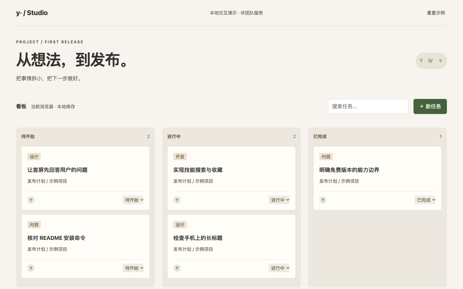Open status dropdown on 检查手机上的长标题 card
The height and width of the screenshot is (289, 463).
tap(279, 268)
